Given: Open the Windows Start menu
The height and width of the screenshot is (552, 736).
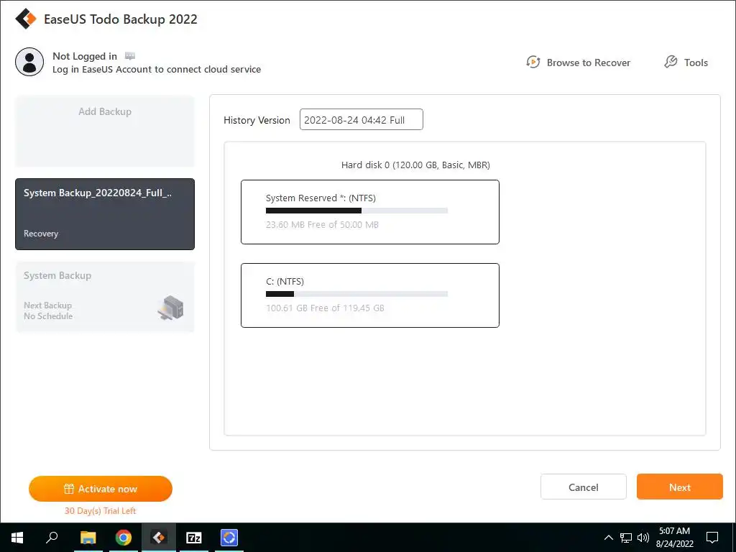Looking at the screenshot, I should point(17,538).
